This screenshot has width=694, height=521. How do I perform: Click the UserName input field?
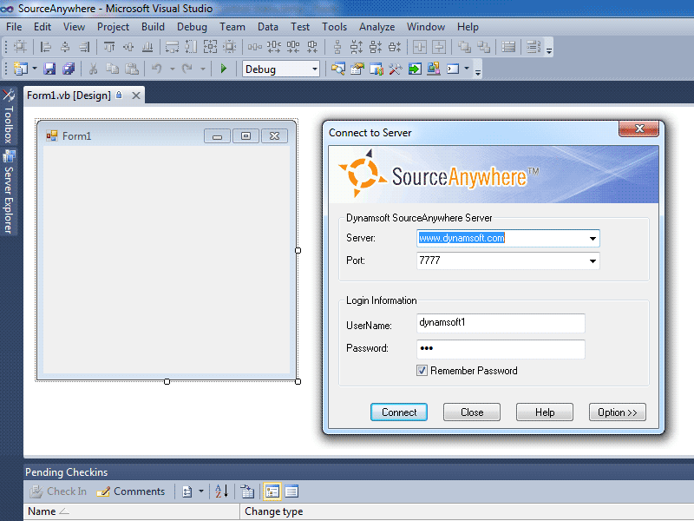tap(501, 323)
